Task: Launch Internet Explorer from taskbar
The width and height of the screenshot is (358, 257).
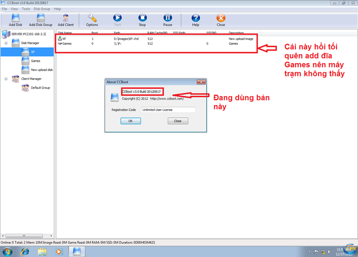Action: tap(25, 252)
